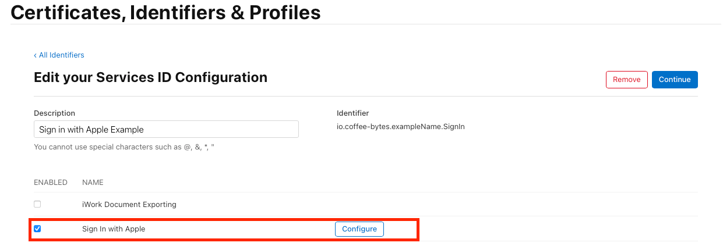Click the Certificates, Identifiers & Profiles title
This screenshot has height=246, width=723.
click(x=165, y=12)
